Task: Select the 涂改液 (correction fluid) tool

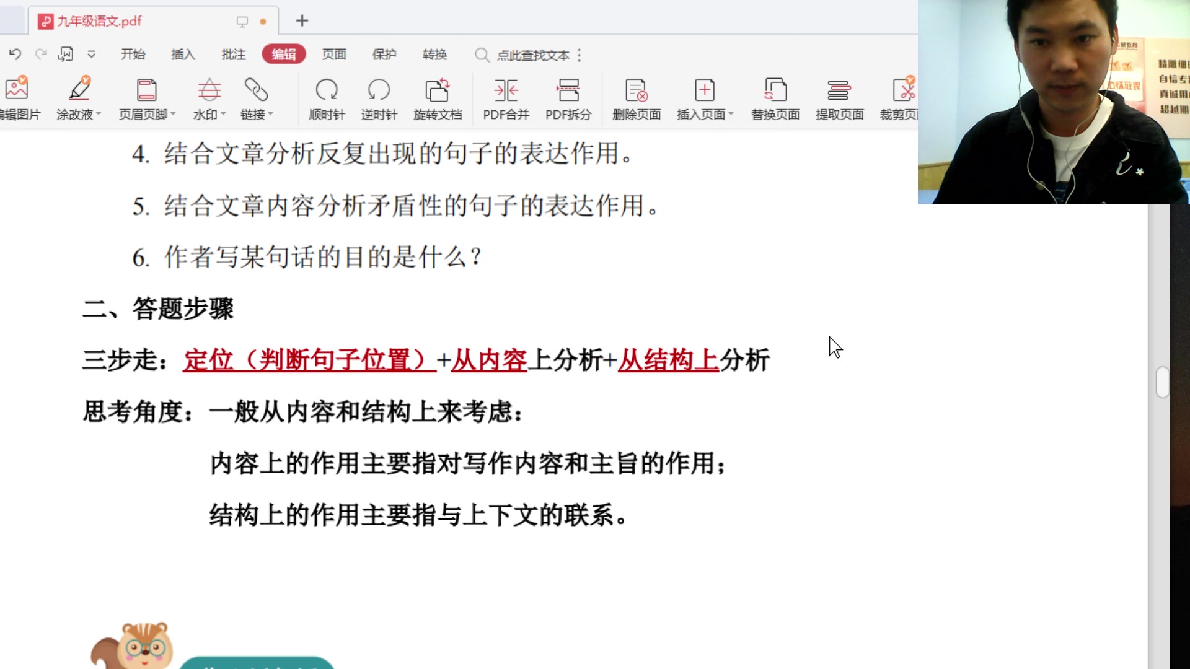Action: click(x=75, y=98)
